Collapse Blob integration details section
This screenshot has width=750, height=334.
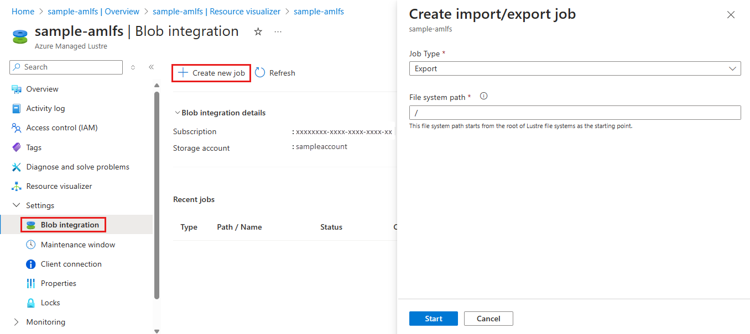click(177, 113)
